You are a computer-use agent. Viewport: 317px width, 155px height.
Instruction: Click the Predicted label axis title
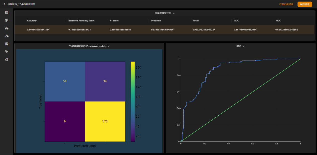point(85,146)
